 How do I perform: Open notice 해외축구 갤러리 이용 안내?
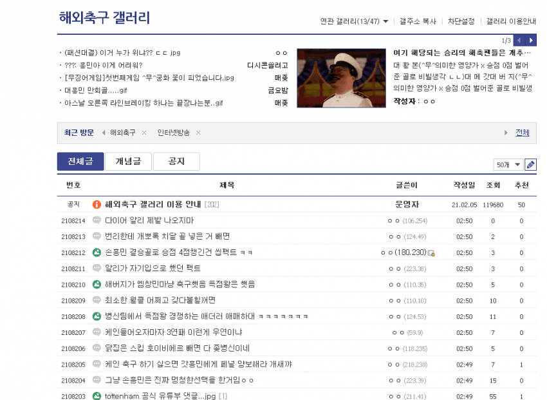click(153, 205)
